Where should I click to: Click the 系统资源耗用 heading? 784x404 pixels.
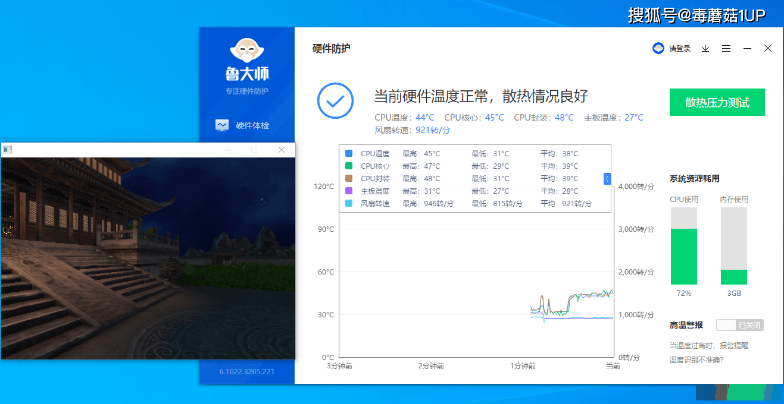point(695,178)
